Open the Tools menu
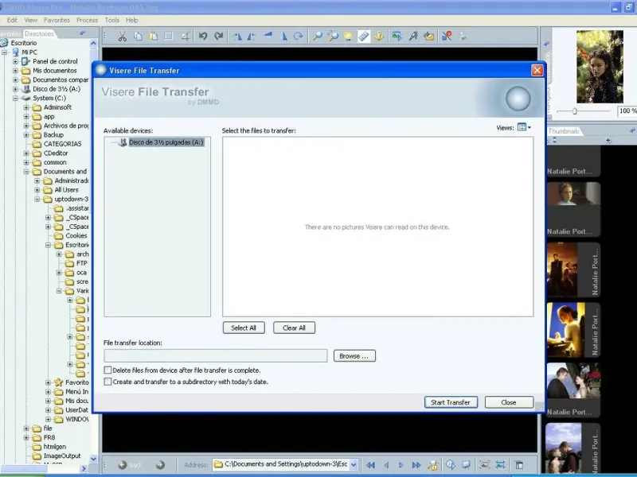Viewport: 637px width, 477px height. 111,20
